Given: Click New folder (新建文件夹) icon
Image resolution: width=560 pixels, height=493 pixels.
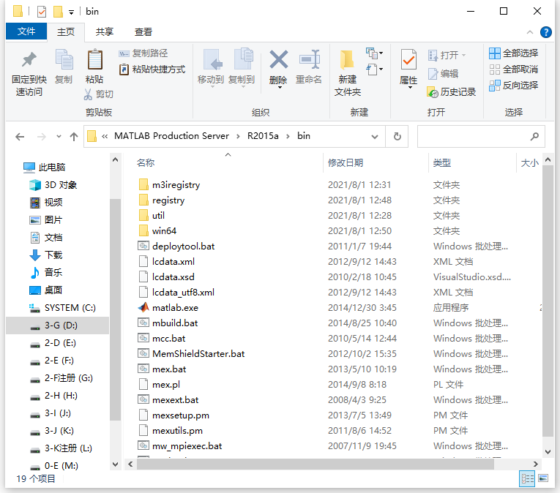Looking at the screenshot, I should (347, 59).
